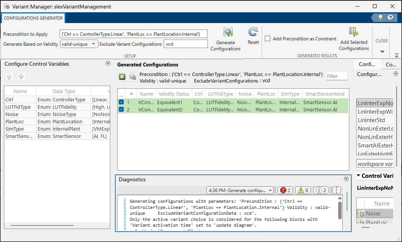Uncheck configuration row 1 checkbox

coord(121,102)
